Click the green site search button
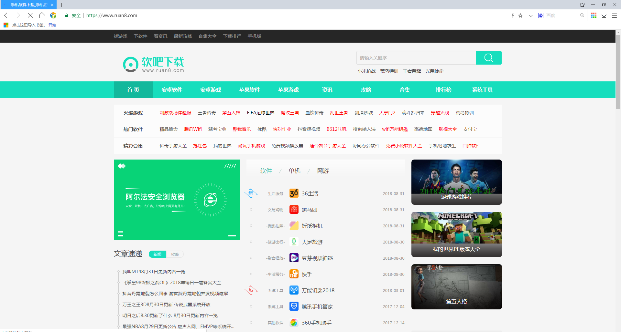621x332 pixels. [489, 58]
